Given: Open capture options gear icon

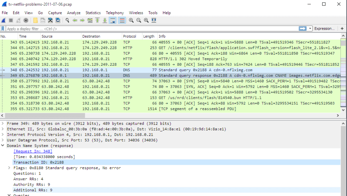Looking at the screenshot, I should 26,21.
